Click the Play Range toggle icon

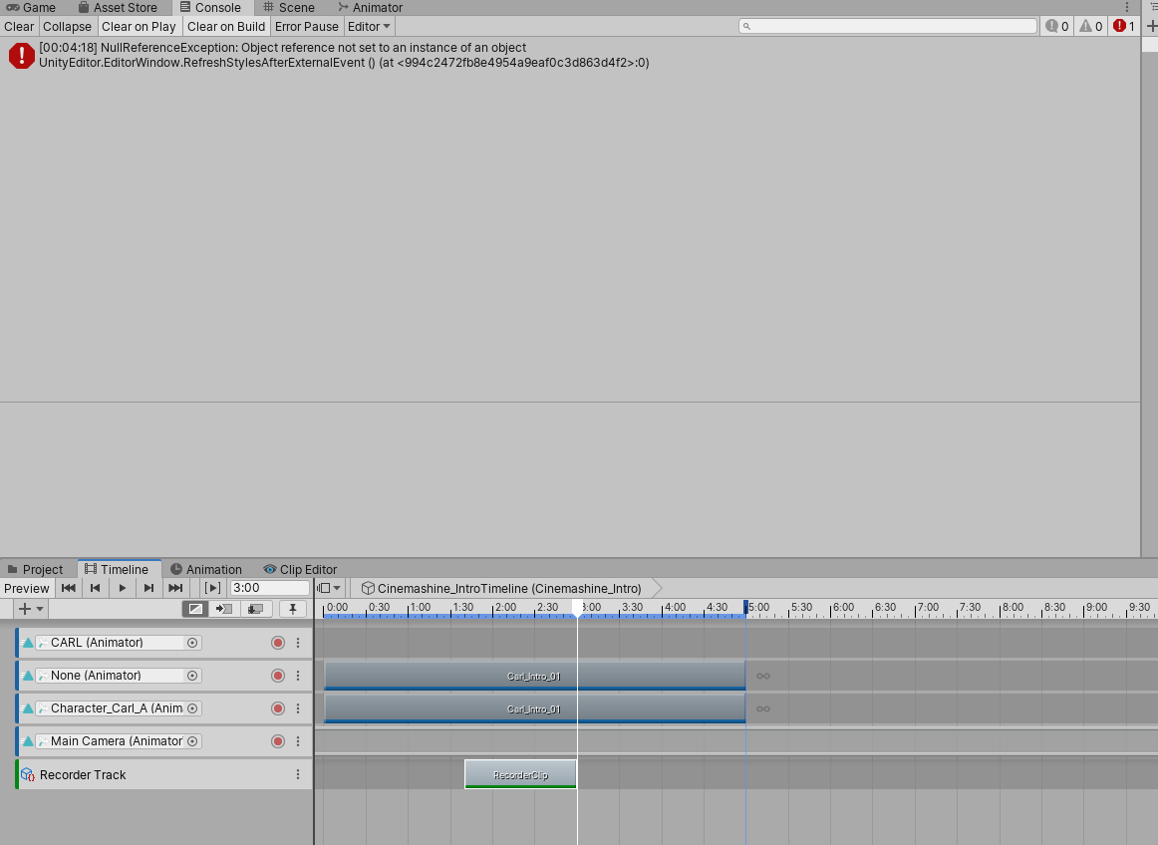click(x=212, y=587)
